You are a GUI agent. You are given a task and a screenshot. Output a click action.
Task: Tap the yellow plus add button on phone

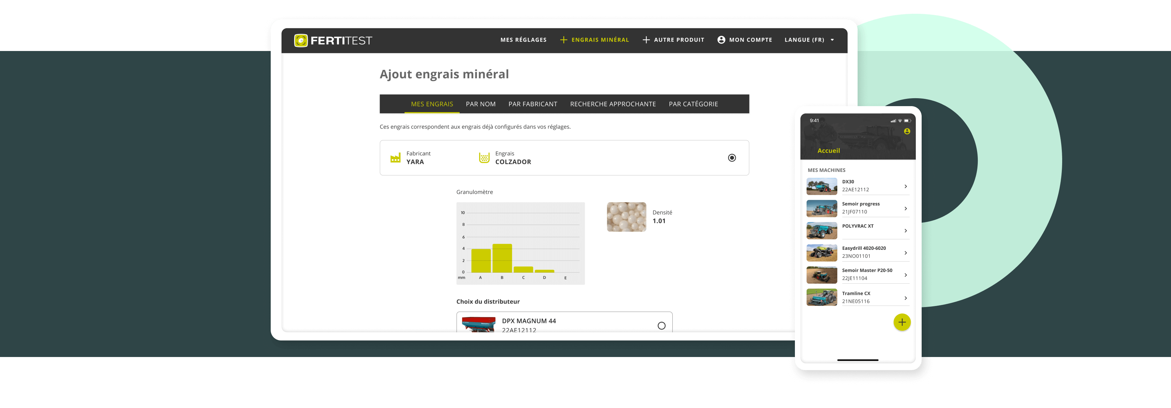[902, 323]
